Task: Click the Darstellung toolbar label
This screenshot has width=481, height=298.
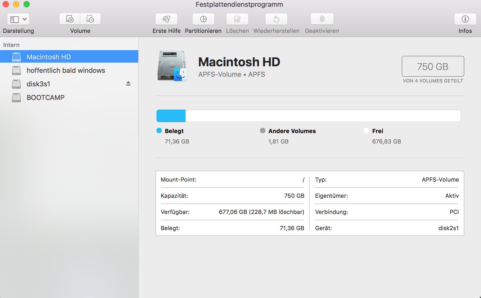Action: pos(19,31)
